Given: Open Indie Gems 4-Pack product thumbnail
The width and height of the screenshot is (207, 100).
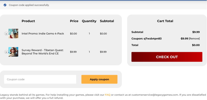Looking at the screenshot, I should click(13, 34).
